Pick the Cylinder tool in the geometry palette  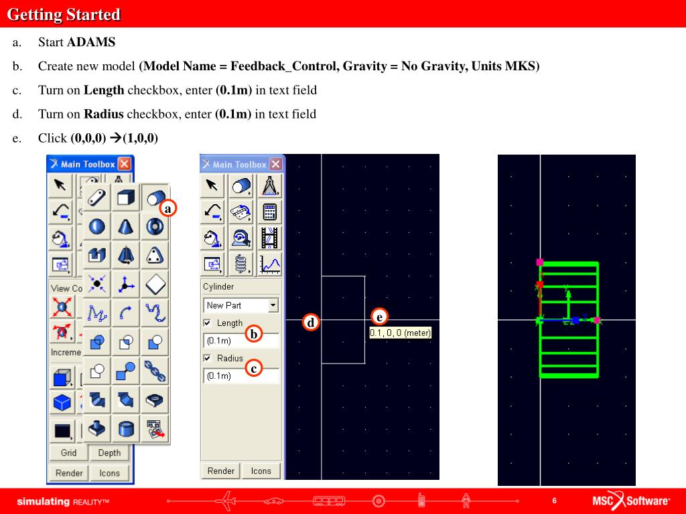[155, 198]
